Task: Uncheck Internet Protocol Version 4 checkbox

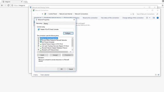Action: (38, 44)
